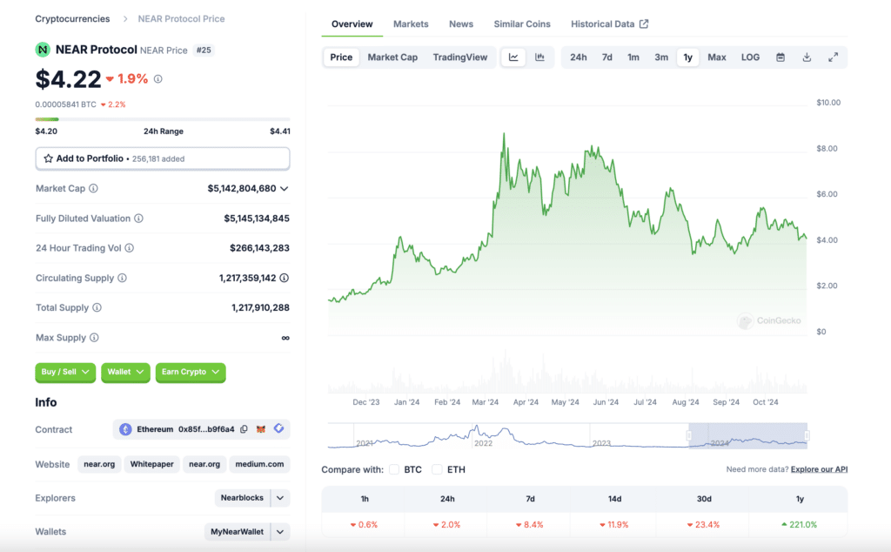Open the calendar date range picker
The width and height of the screenshot is (891, 552).
pos(780,57)
